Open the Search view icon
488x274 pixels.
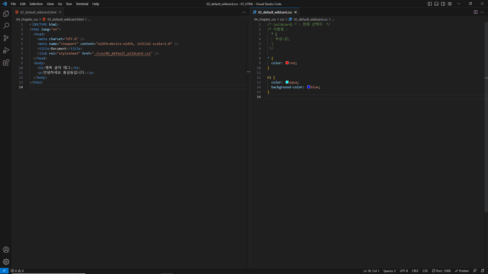coord(6,26)
